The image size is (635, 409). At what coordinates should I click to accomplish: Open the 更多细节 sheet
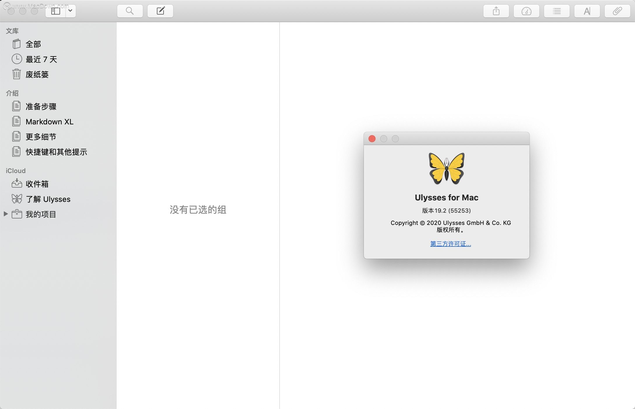[58, 137]
